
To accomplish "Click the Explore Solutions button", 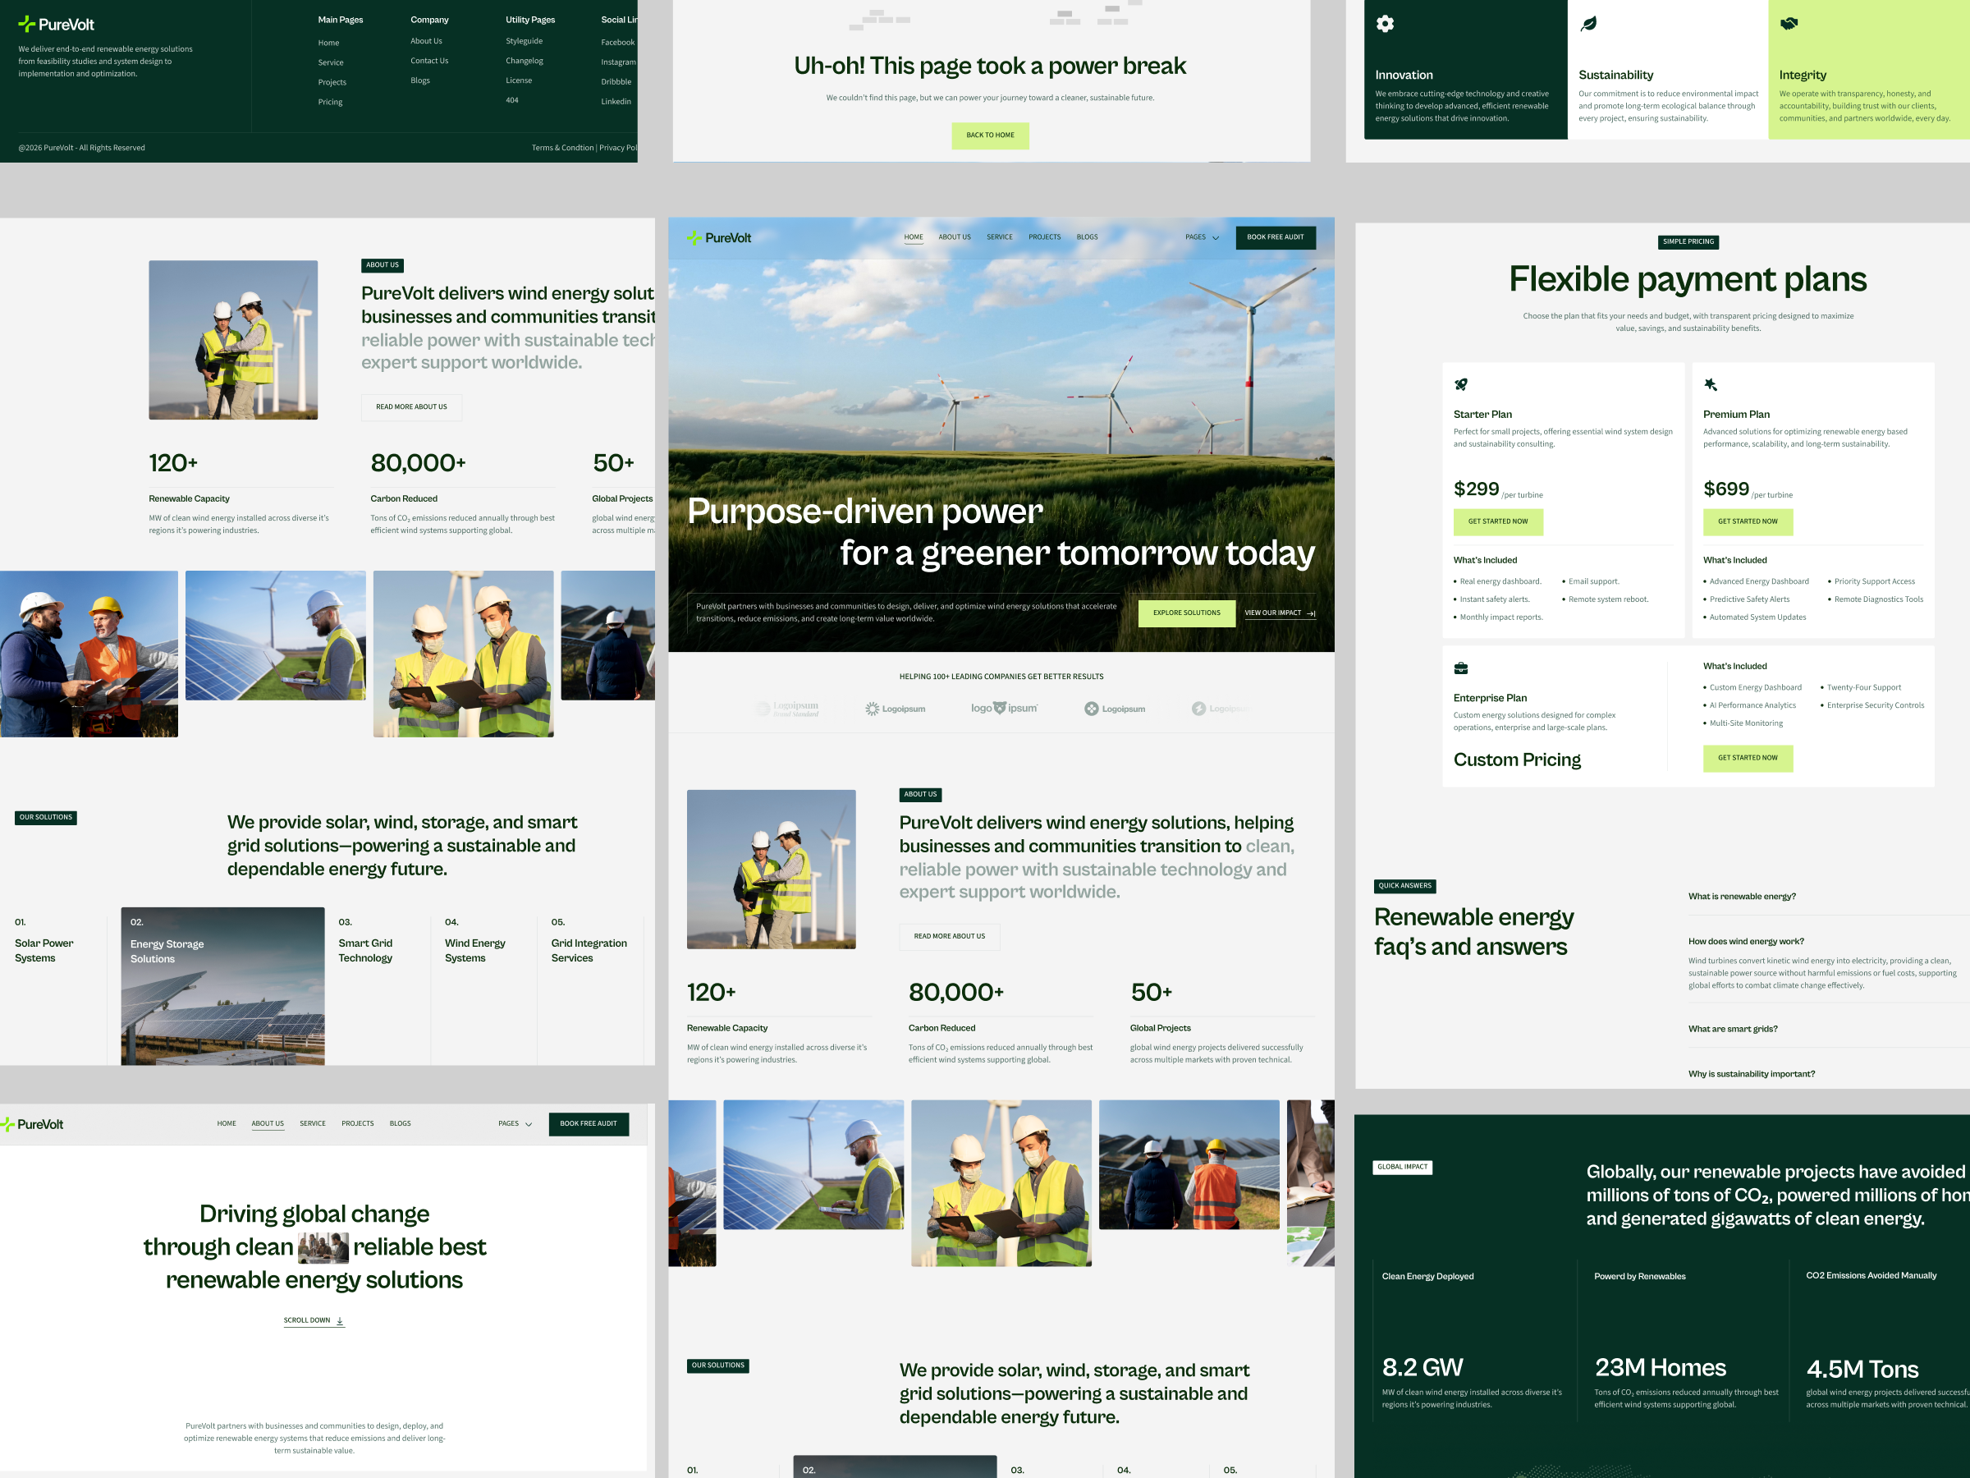I will coord(1186,613).
